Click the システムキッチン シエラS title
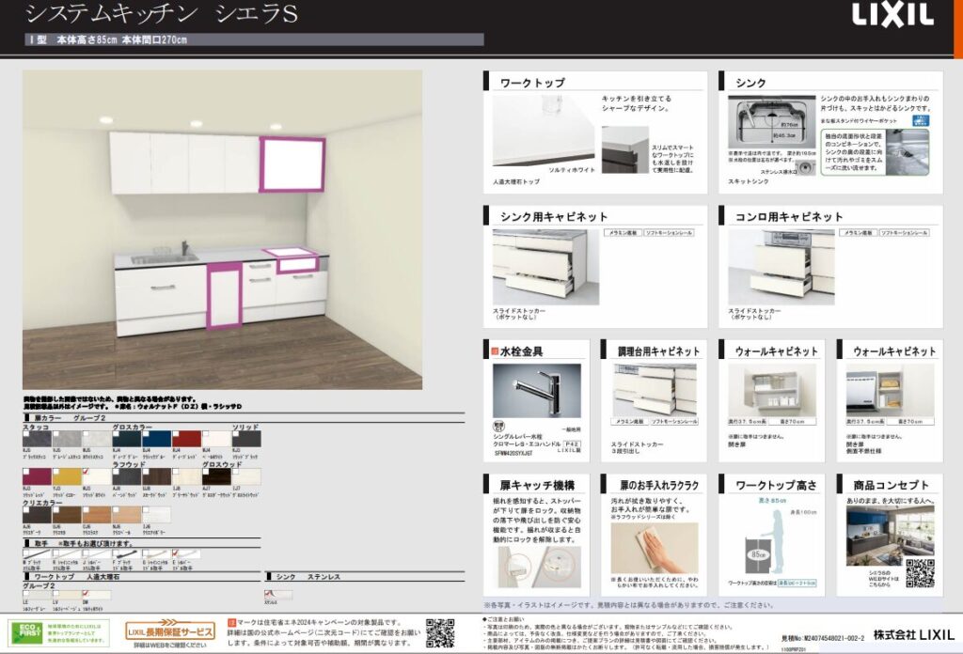 [x=162, y=13]
